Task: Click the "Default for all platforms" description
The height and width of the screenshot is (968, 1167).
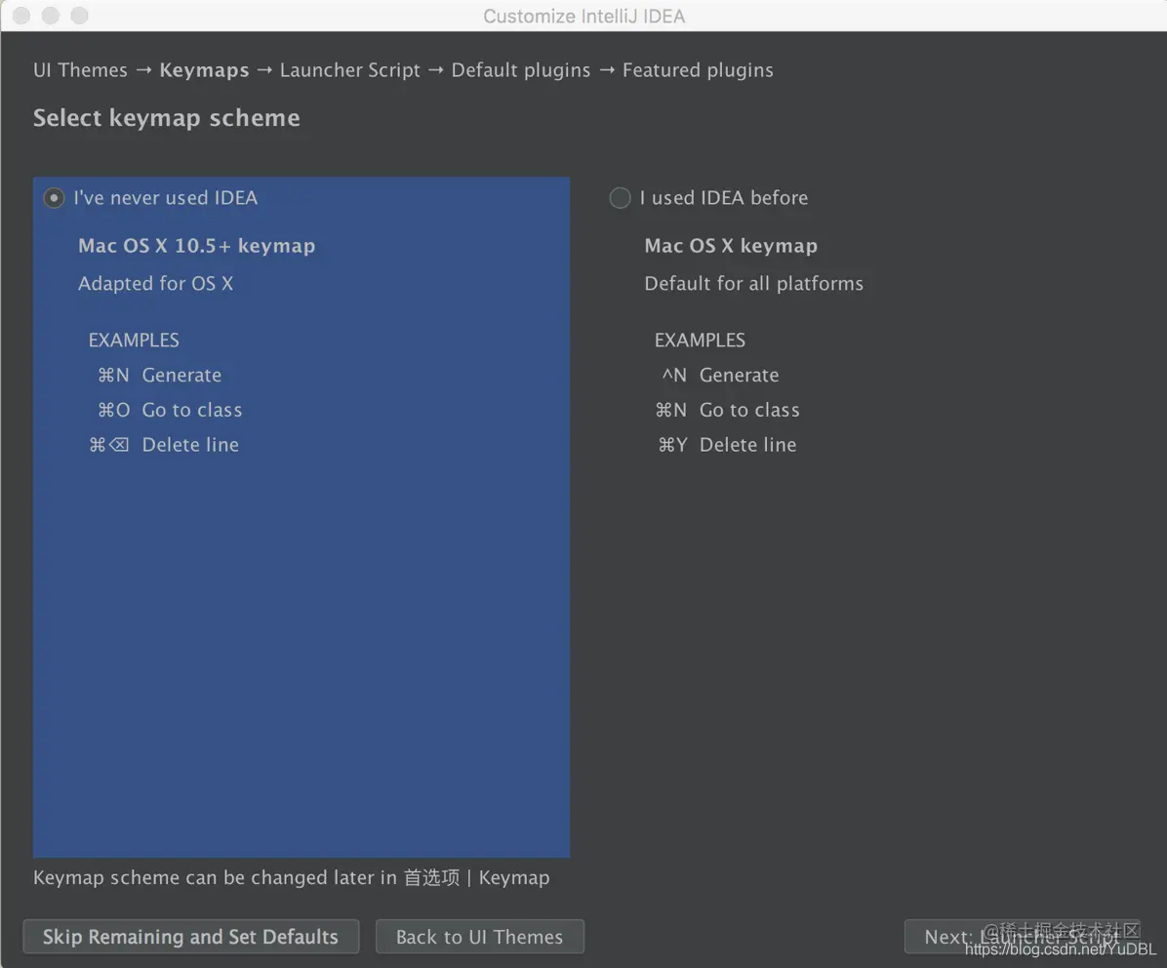Action: tap(754, 284)
